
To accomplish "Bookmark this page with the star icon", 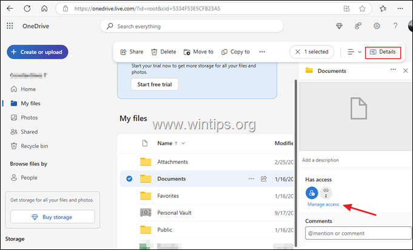I will tap(363, 8).
